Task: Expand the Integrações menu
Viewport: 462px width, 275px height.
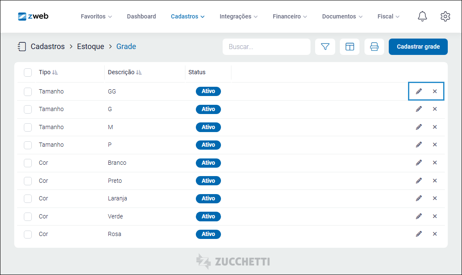Action: pyautogui.click(x=239, y=16)
